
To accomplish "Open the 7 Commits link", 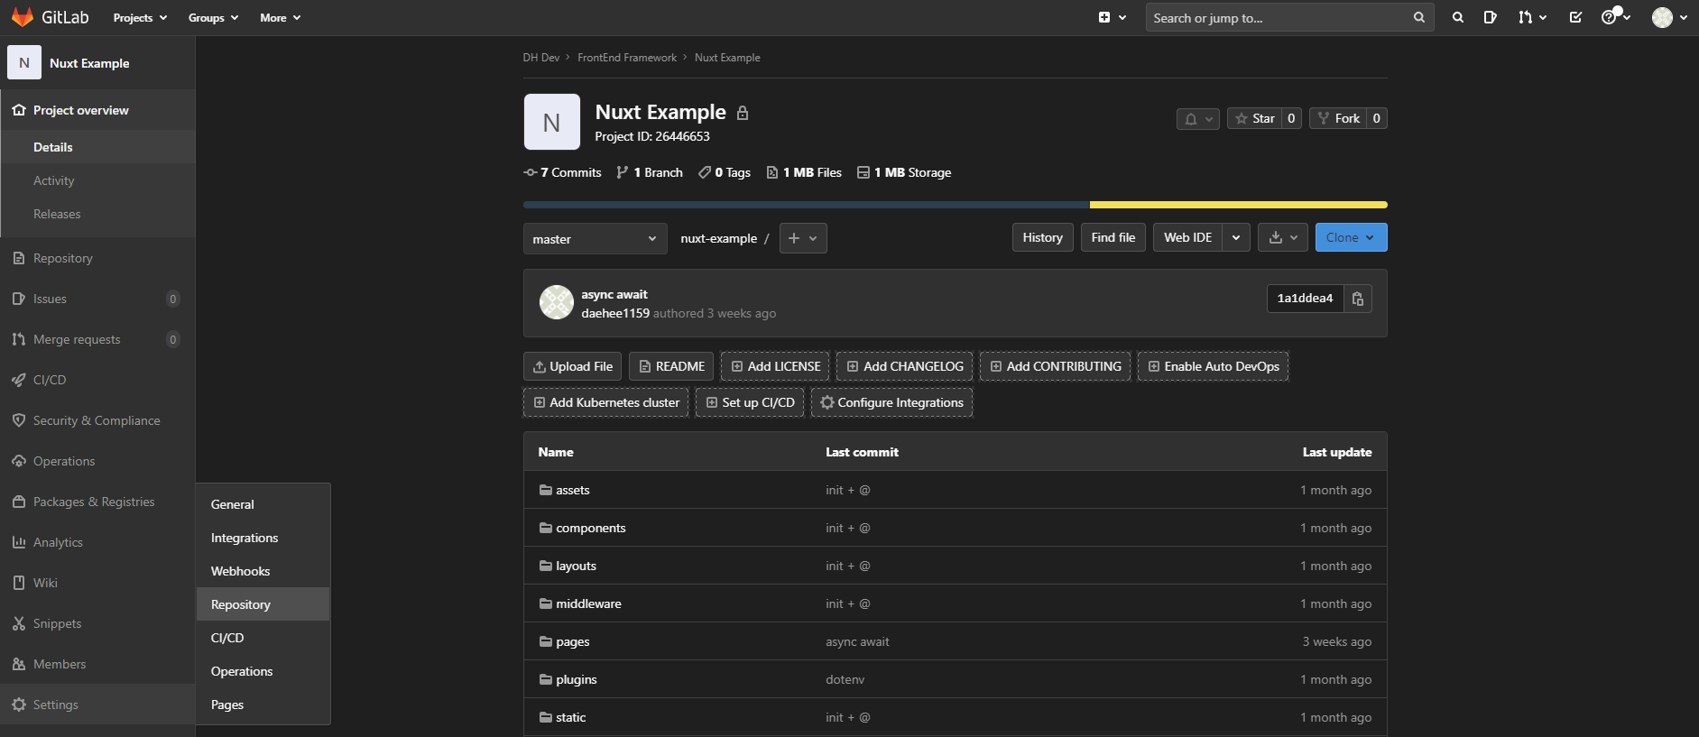I will pos(562,172).
